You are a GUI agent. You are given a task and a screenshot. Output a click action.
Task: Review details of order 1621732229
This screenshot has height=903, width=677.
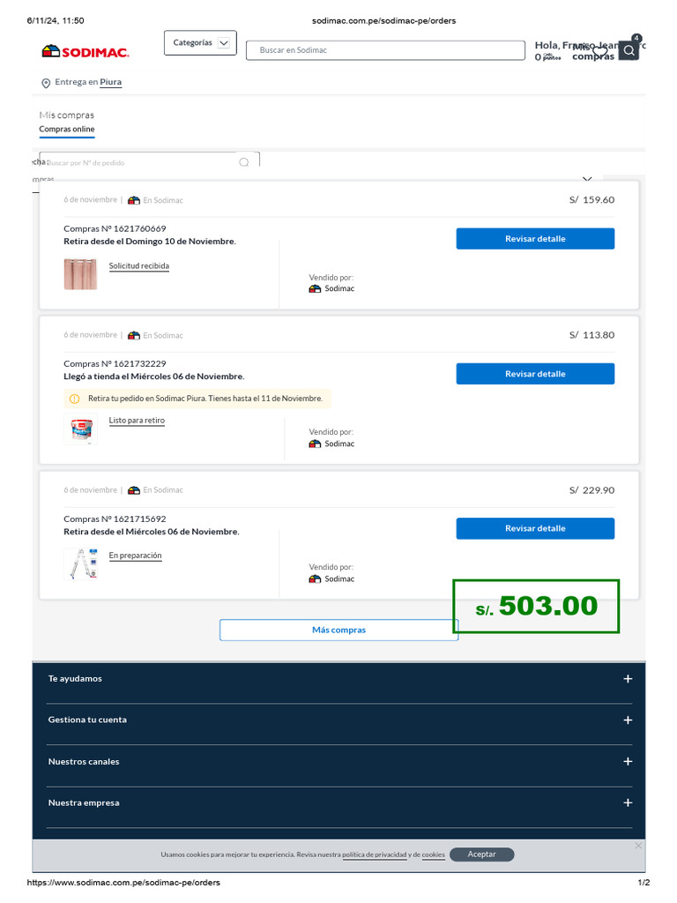click(535, 374)
